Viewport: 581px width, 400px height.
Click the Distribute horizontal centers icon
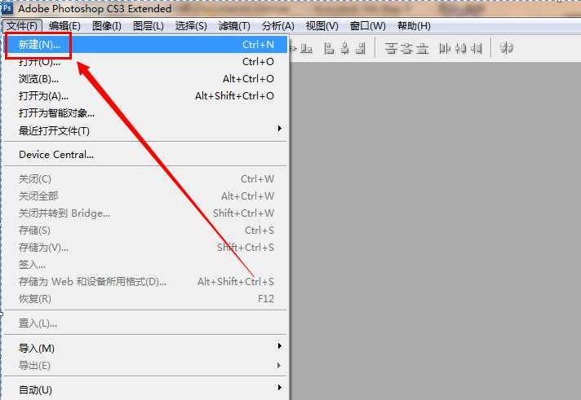pos(460,48)
